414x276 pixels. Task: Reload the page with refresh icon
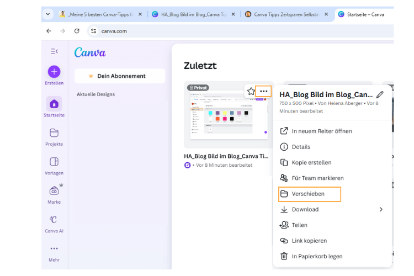(77, 31)
